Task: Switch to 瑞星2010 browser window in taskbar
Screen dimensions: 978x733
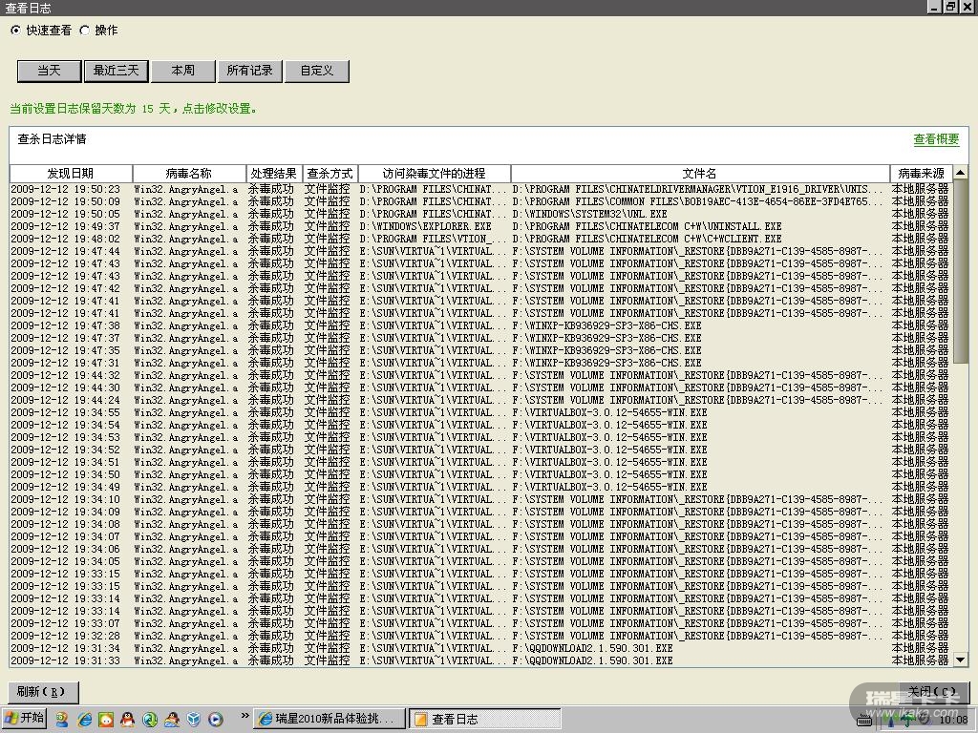Action: pyautogui.click(x=328, y=720)
